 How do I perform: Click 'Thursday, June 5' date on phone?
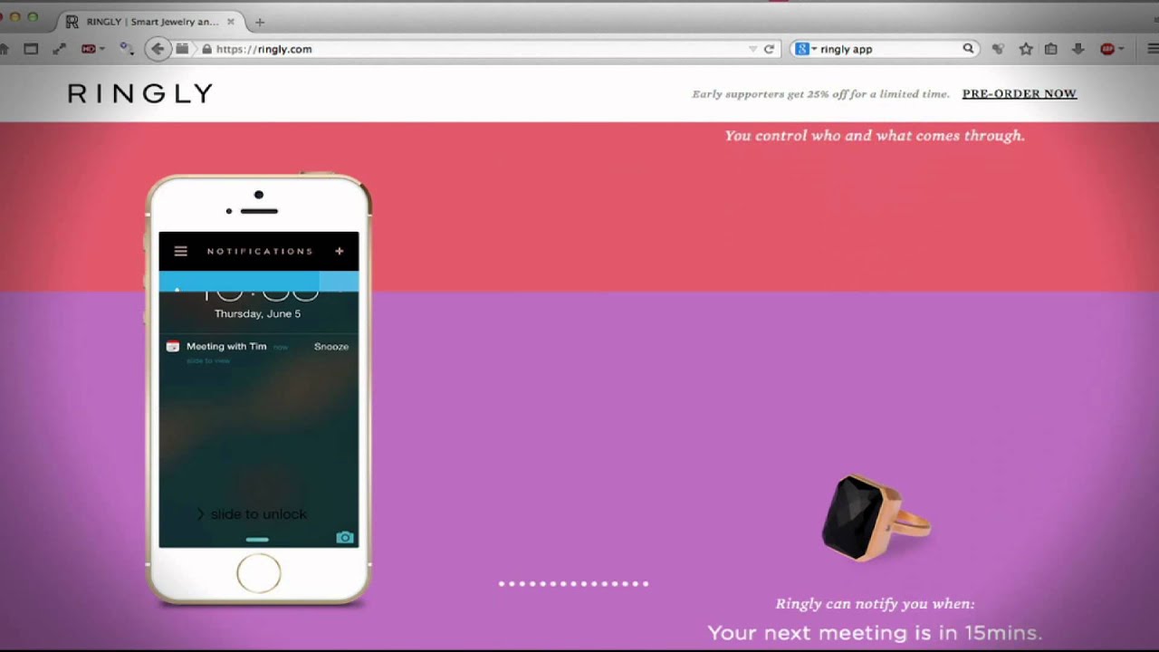click(x=258, y=313)
